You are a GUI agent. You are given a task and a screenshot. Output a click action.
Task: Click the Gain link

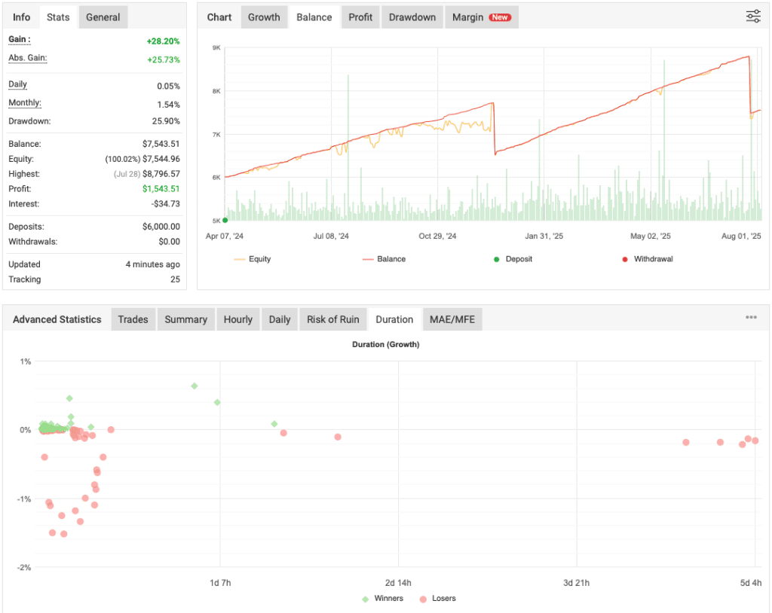[19, 40]
